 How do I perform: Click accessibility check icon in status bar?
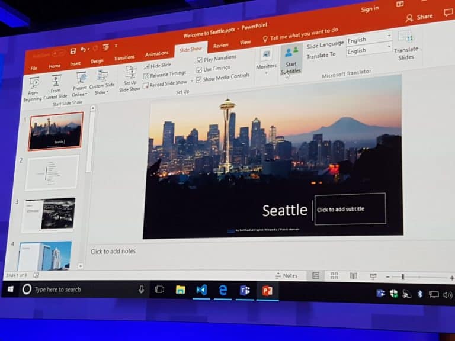36,275
